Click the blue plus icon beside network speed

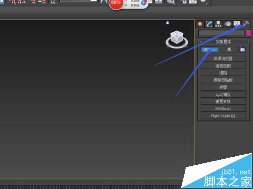tap(144, 3)
